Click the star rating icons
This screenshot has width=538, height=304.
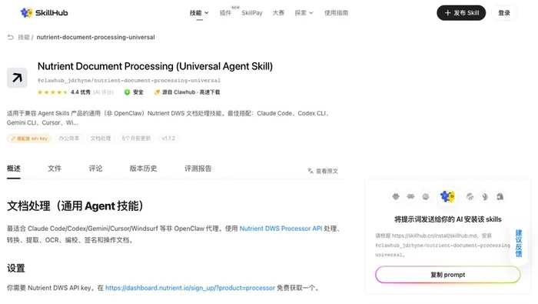point(52,92)
